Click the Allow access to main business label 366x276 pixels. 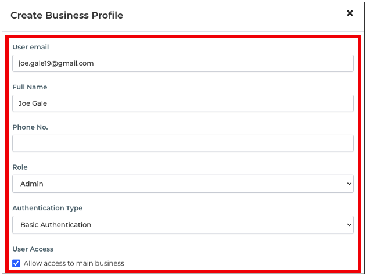point(74,263)
